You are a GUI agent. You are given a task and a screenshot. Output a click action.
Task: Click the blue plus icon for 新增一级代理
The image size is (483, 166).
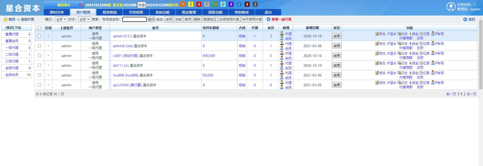point(268,19)
